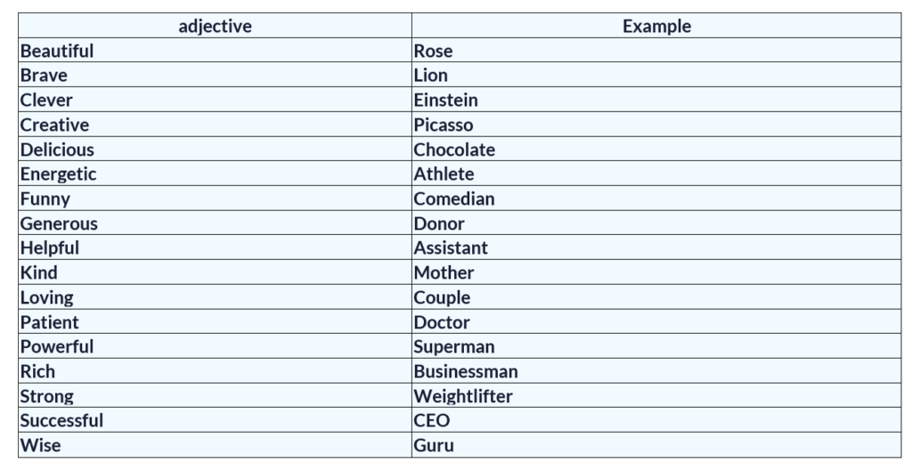Select the 'Patient' cell
912x471 pixels.
50,322
